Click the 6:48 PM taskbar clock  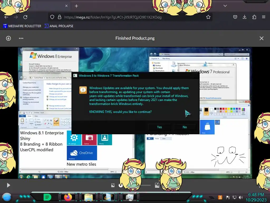[x=256, y=197]
